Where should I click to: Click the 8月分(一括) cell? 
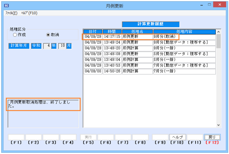click(x=184, y=60)
